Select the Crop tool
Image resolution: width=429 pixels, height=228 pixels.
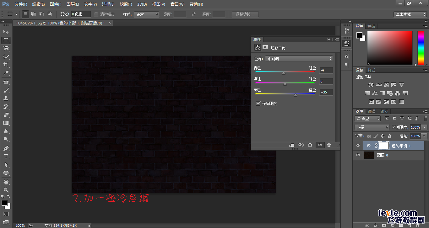[x=6, y=65]
